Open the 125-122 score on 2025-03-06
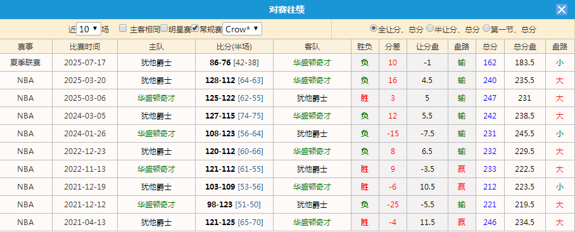575x232 pixels. click(x=220, y=98)
